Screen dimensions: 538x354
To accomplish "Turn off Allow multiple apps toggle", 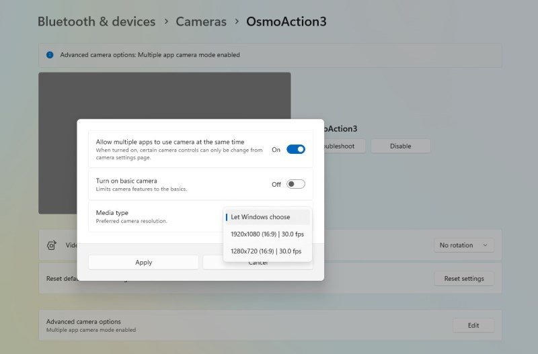I will (295, 149).
